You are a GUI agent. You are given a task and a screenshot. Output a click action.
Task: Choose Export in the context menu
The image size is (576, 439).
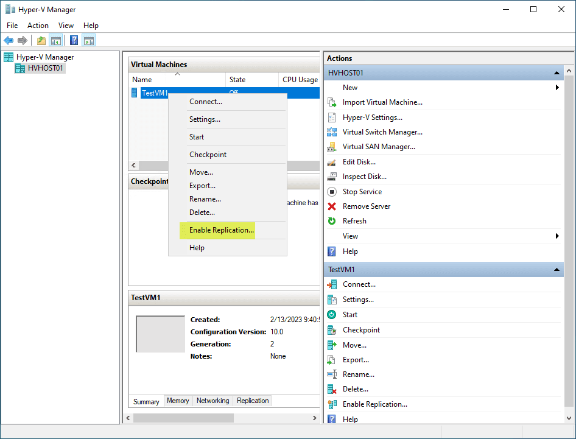pos(227,186)
